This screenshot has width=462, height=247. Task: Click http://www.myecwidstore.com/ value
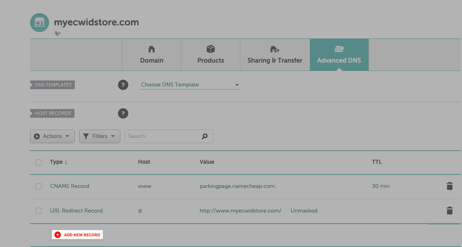coord(240,211)
